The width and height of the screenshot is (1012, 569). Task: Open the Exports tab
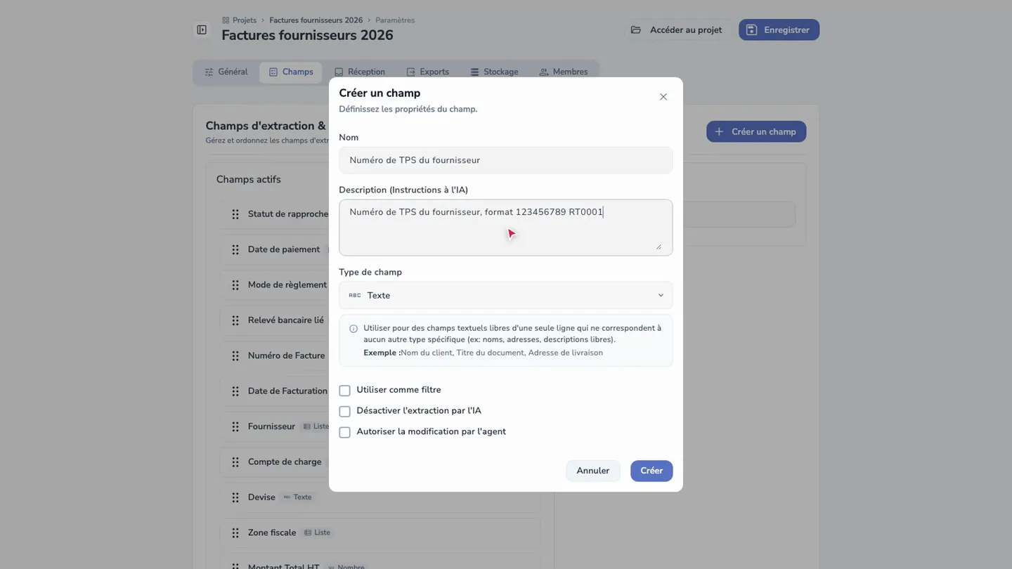[427, 72]
